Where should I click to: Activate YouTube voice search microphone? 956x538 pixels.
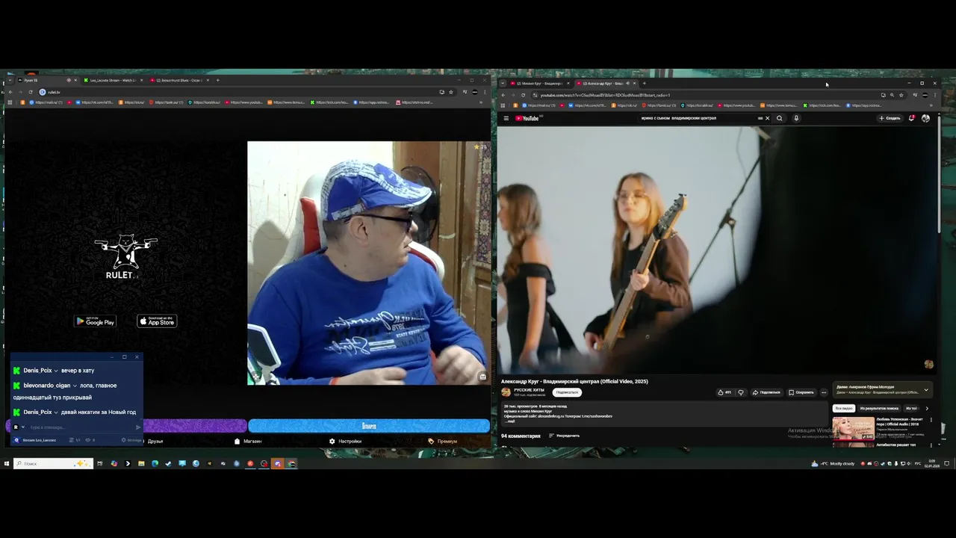pos(796,118)
